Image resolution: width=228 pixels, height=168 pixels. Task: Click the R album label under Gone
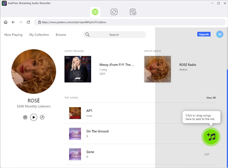pos(87,157)
